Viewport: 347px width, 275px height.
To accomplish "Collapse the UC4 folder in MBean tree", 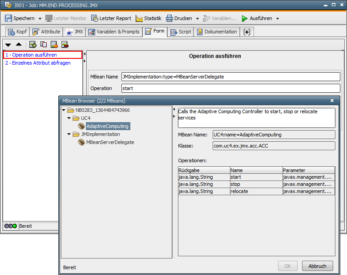I will click(x=69, y=118).
